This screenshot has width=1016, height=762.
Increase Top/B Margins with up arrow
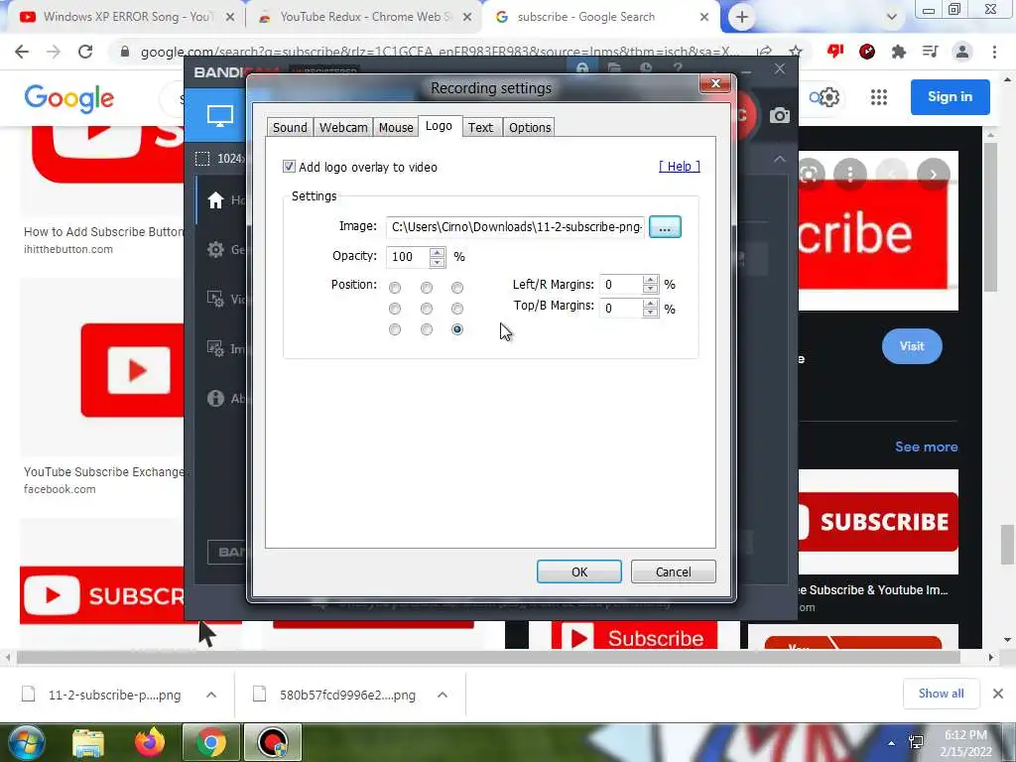[651, 304]
